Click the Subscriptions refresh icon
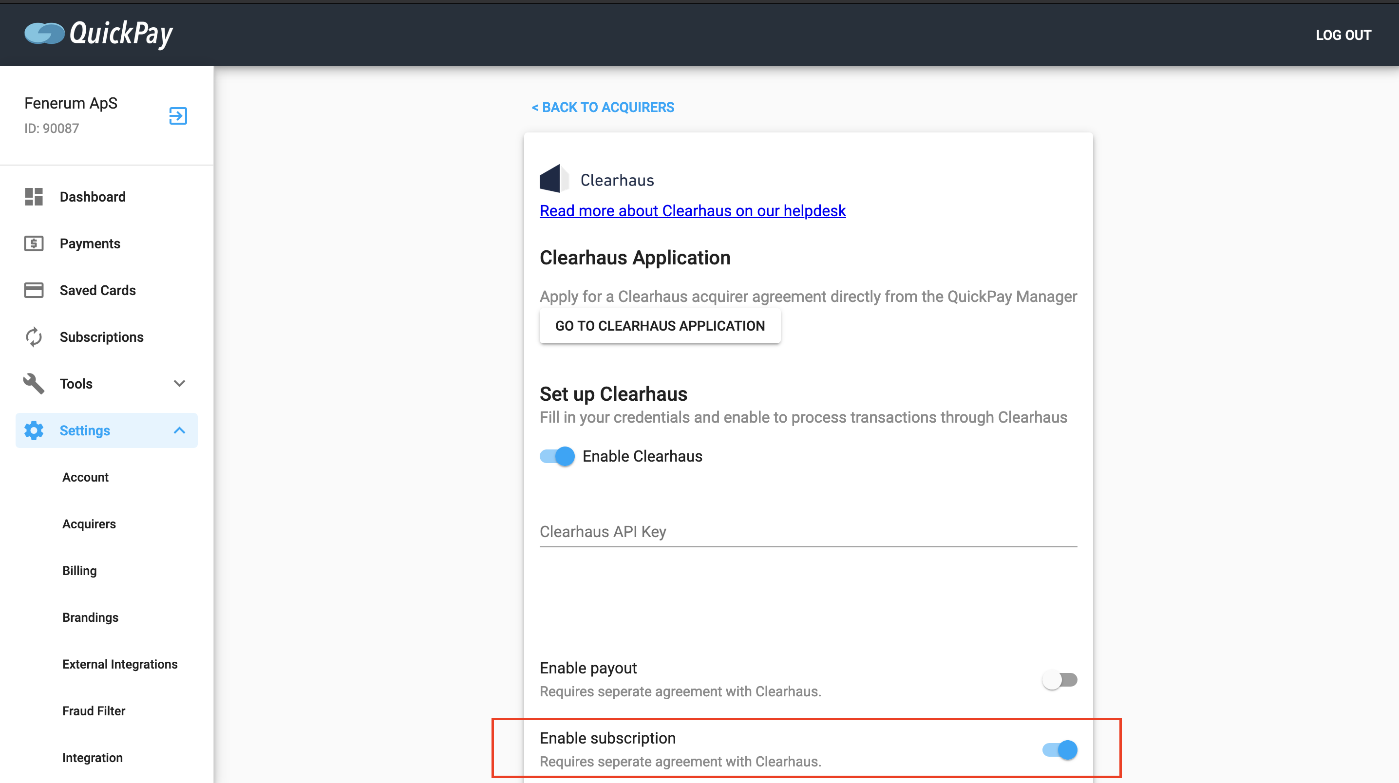The image size is (1399, 783). 34,336
